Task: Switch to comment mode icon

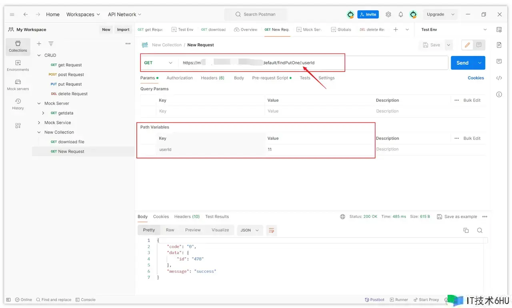Action: tap(479, 45)
